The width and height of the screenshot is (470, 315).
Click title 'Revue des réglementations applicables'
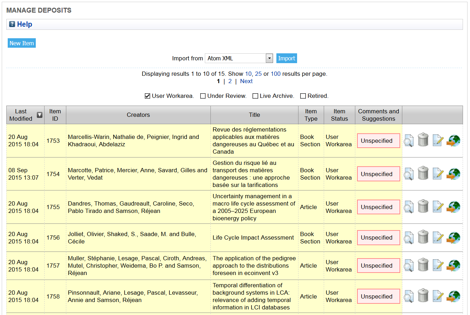(253, 141)
